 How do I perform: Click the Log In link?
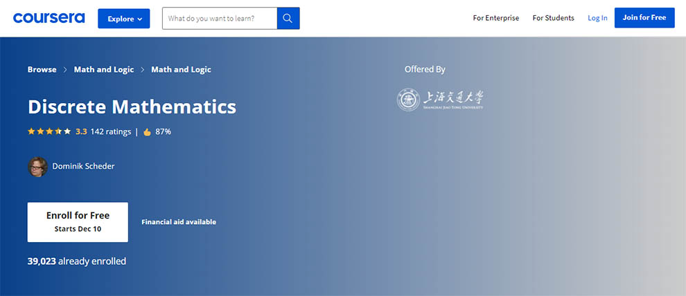(x=597, y=18)
